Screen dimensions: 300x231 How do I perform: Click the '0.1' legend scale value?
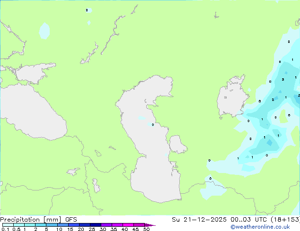tap(5, 229)
